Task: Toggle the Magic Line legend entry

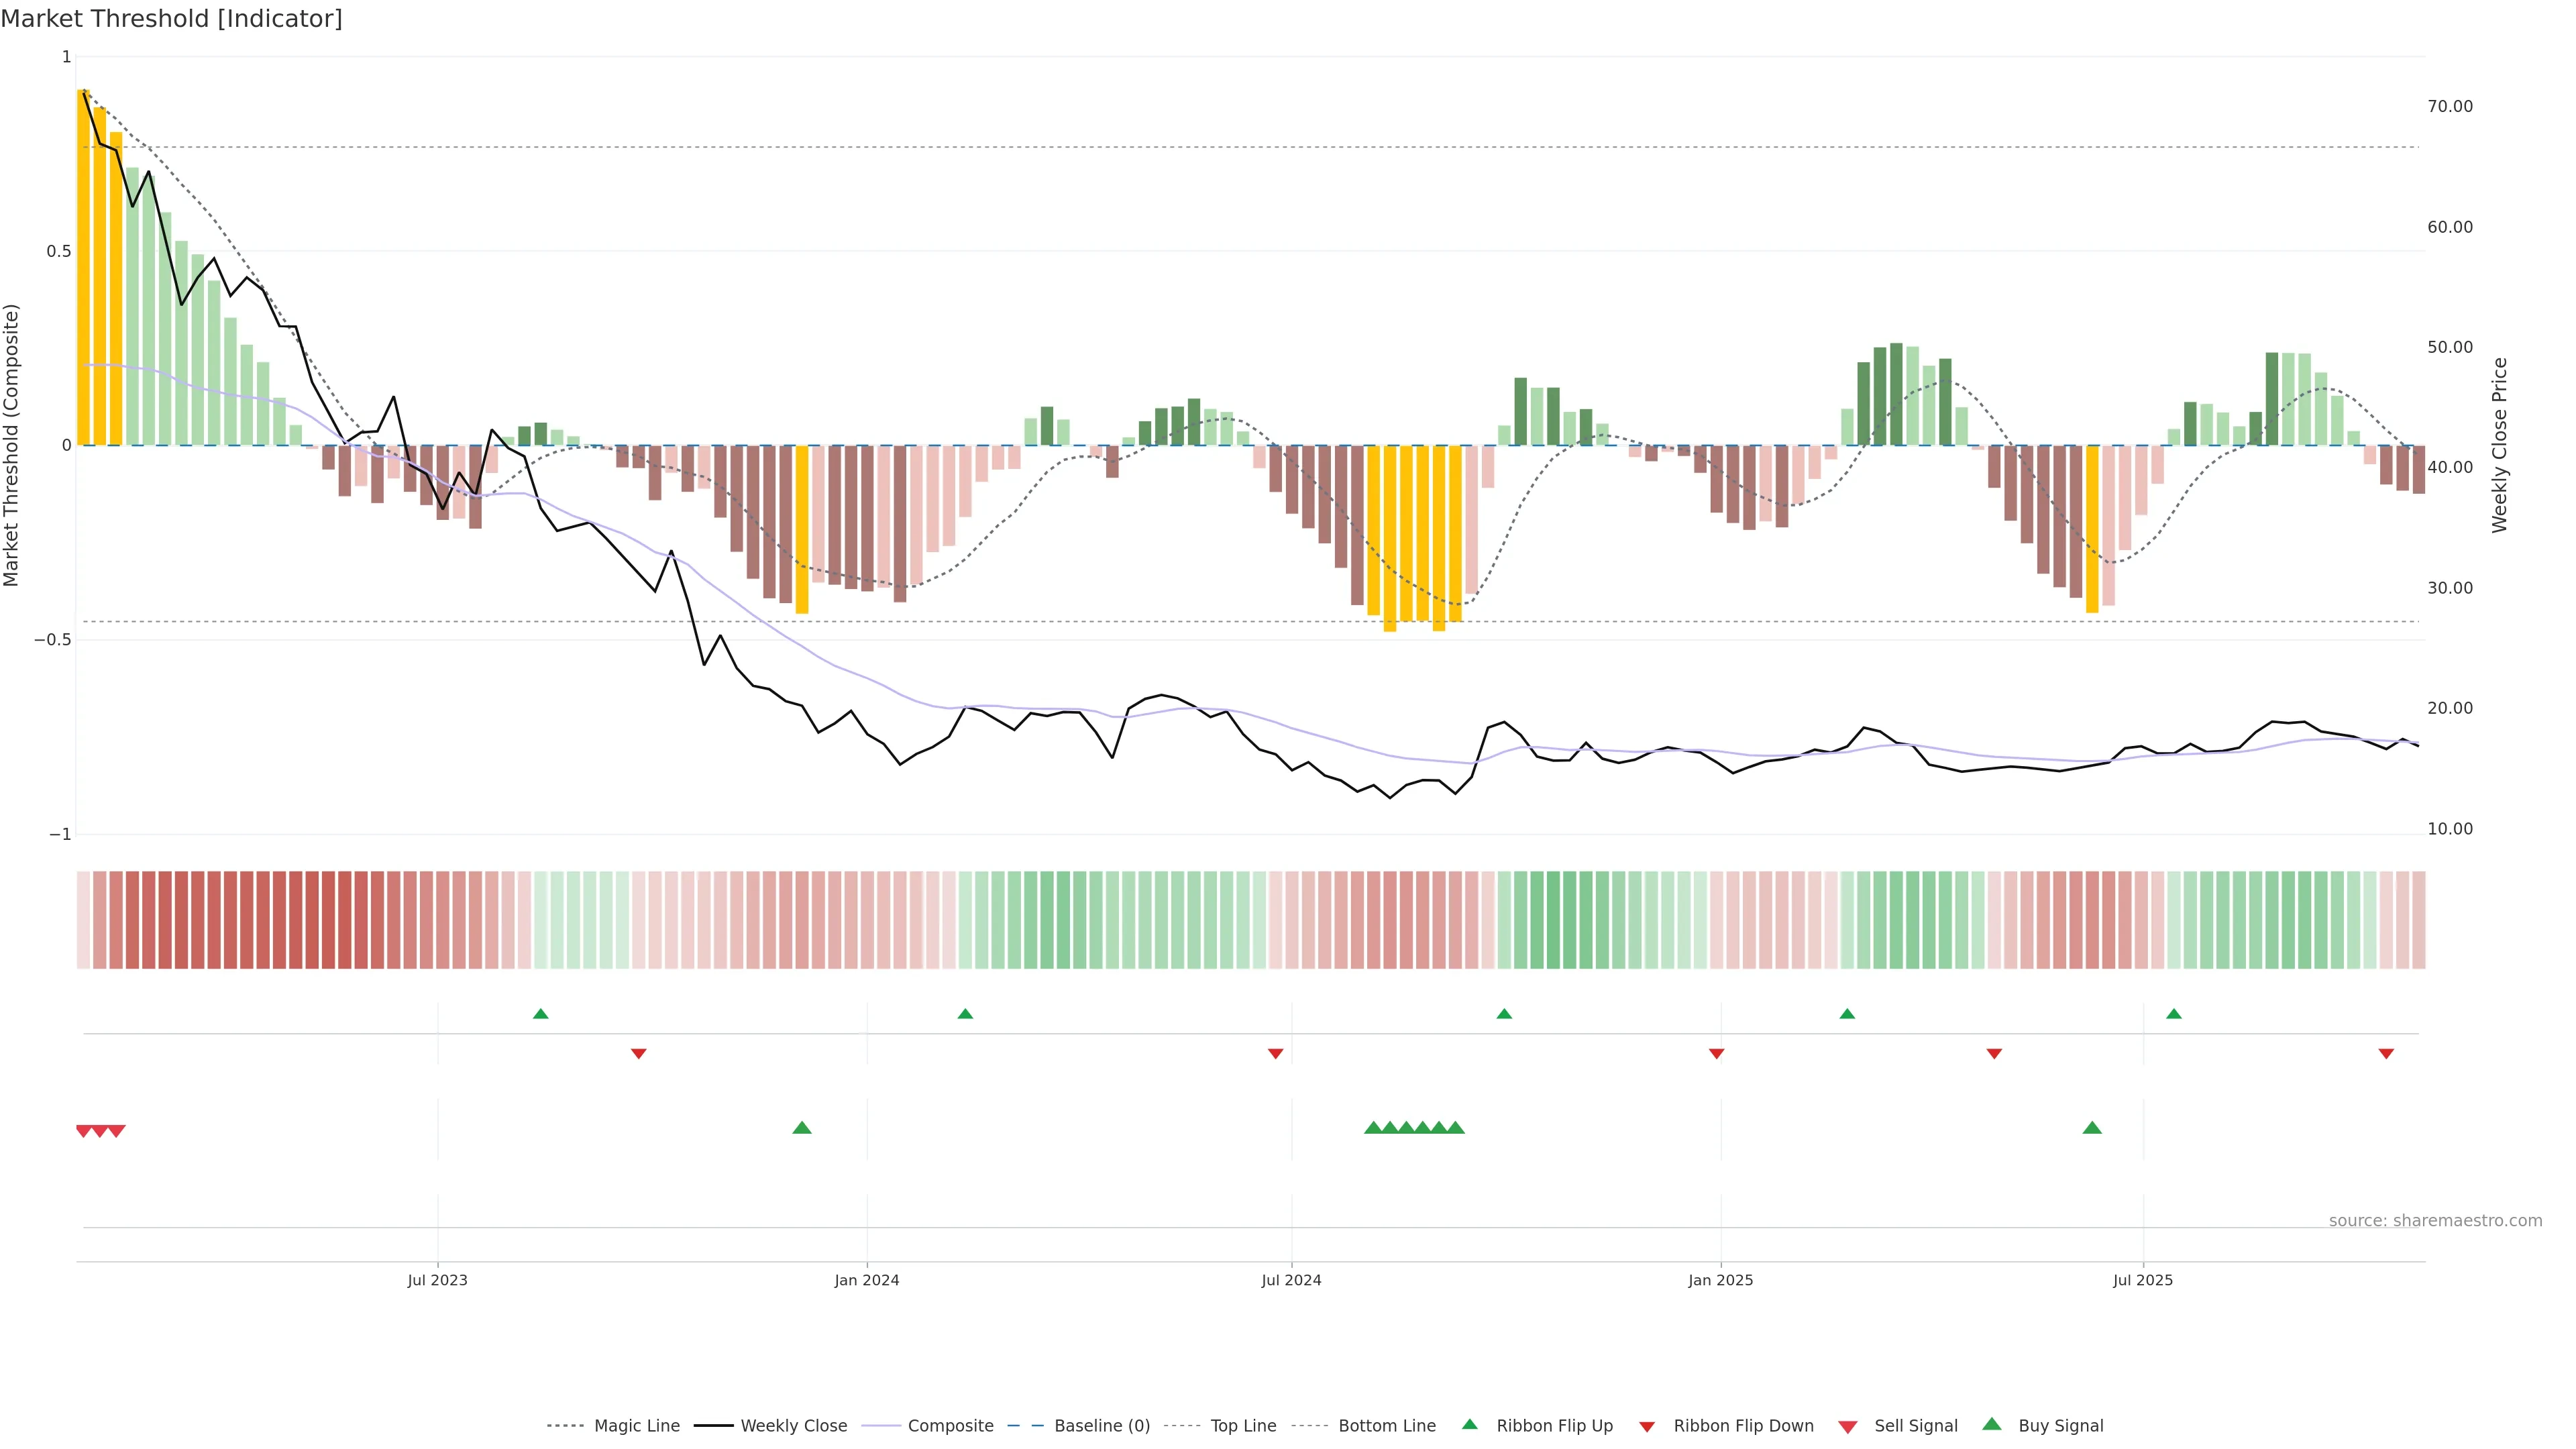Action: 636,1426
